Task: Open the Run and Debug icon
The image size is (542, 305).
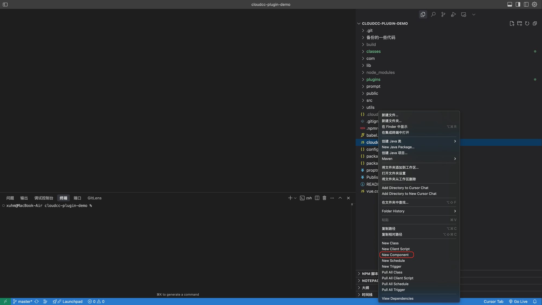Action: (453, 14)
